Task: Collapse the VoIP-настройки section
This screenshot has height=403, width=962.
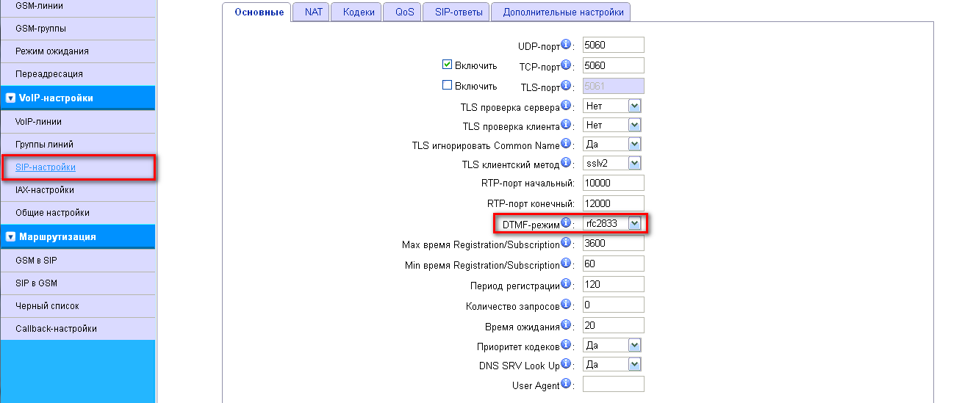Action: coord(10,98)
